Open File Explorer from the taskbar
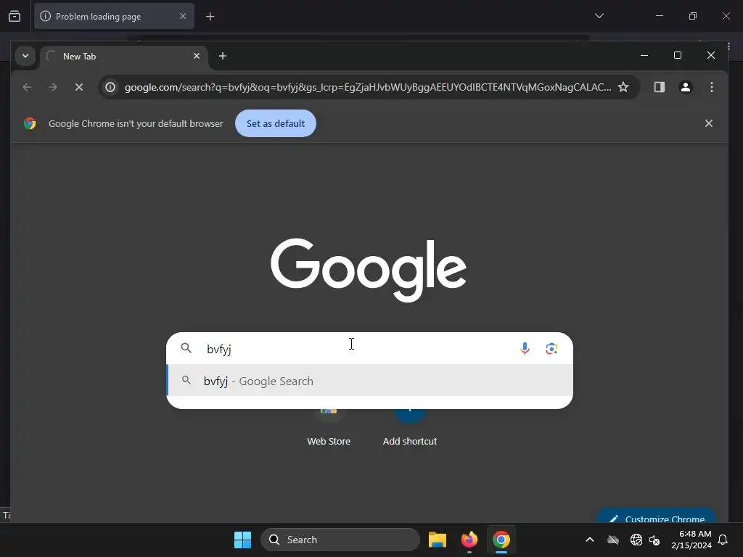This screenshot has width=743, height=557. pos(437,540)
